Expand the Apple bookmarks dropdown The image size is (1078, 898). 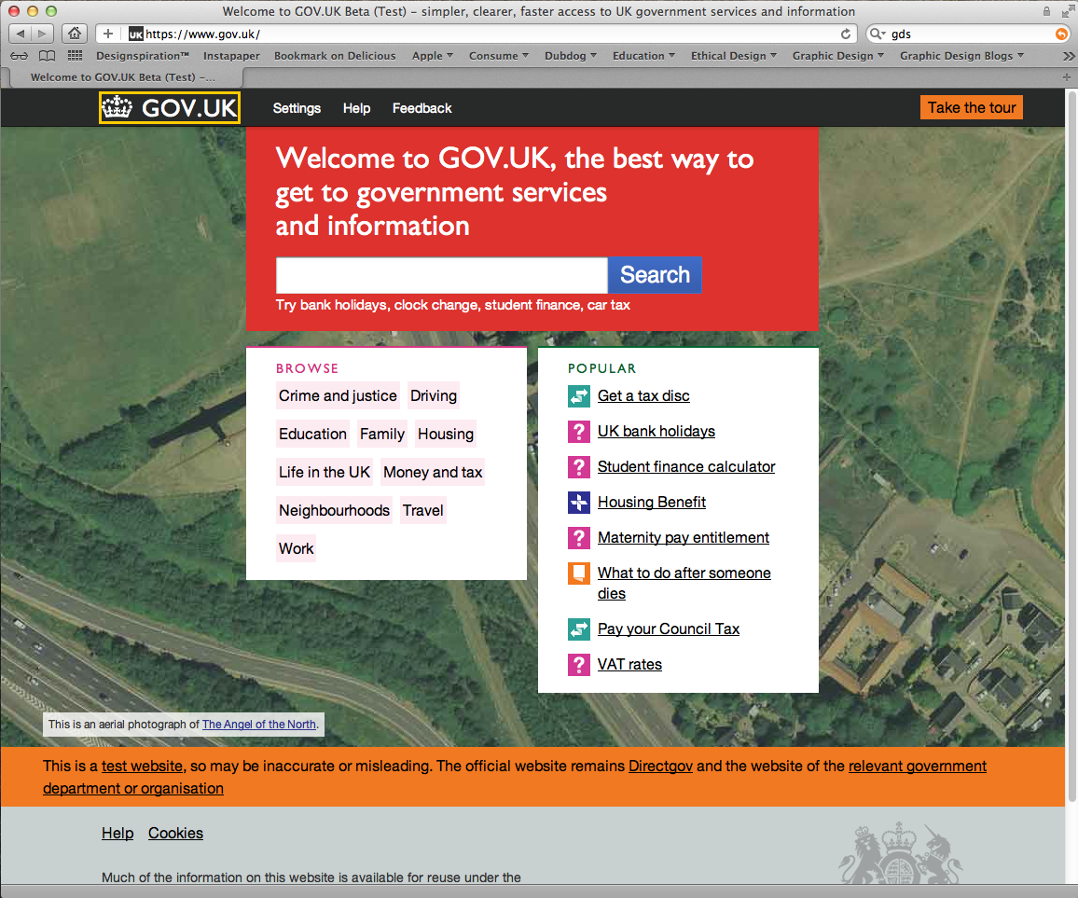point(433,56)
